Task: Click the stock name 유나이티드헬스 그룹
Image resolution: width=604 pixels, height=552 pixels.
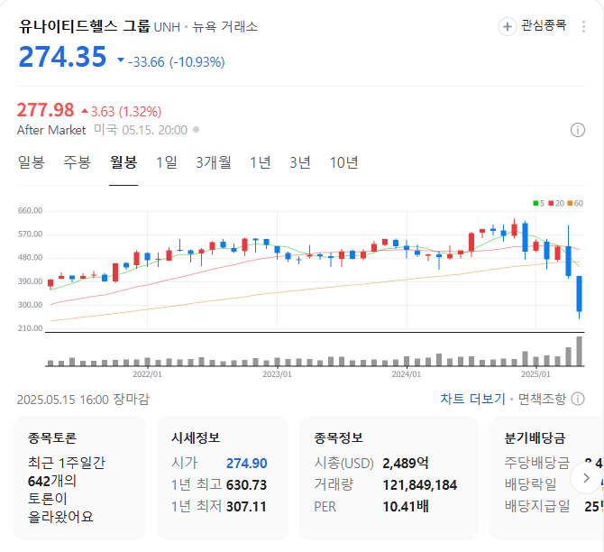Action: tap(85, 26)
